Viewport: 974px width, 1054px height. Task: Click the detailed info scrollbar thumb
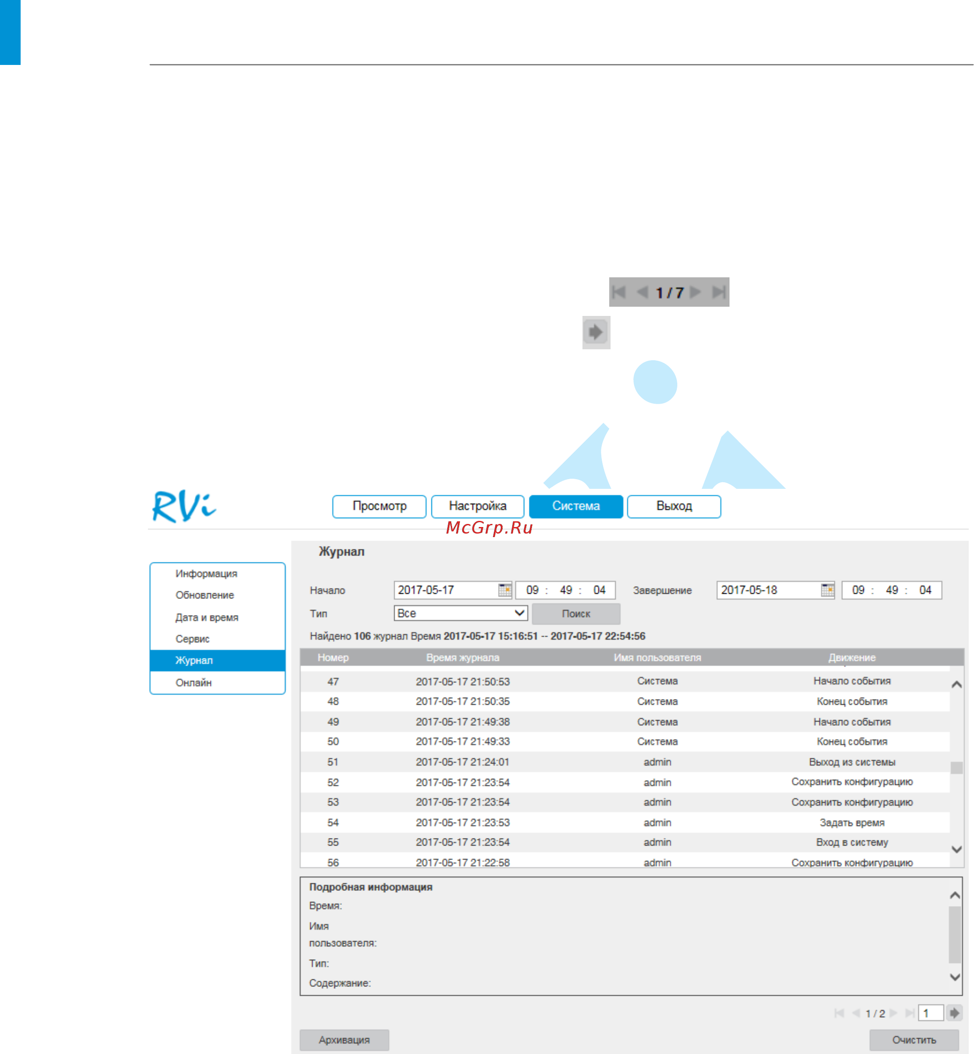(955, 934)
